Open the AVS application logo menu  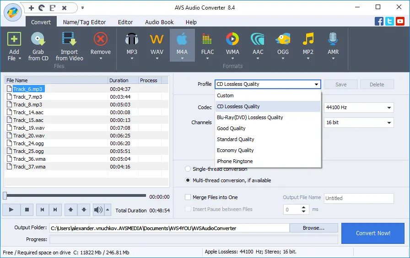[12, 12]
